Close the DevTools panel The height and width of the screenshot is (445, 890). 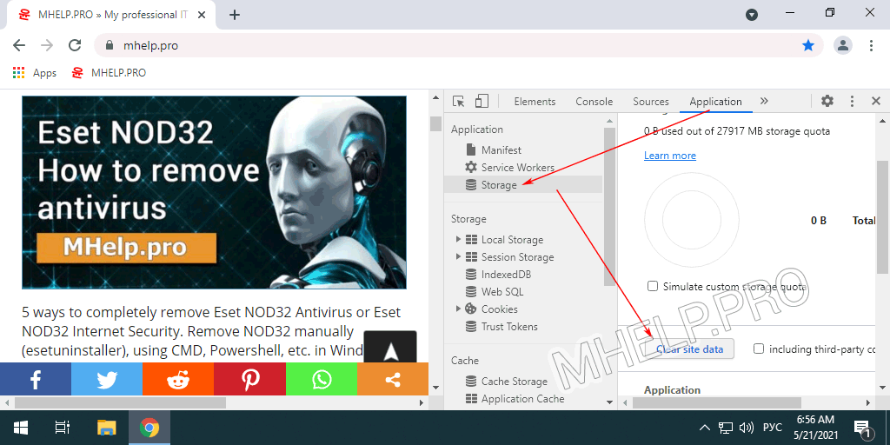[875, 101]
